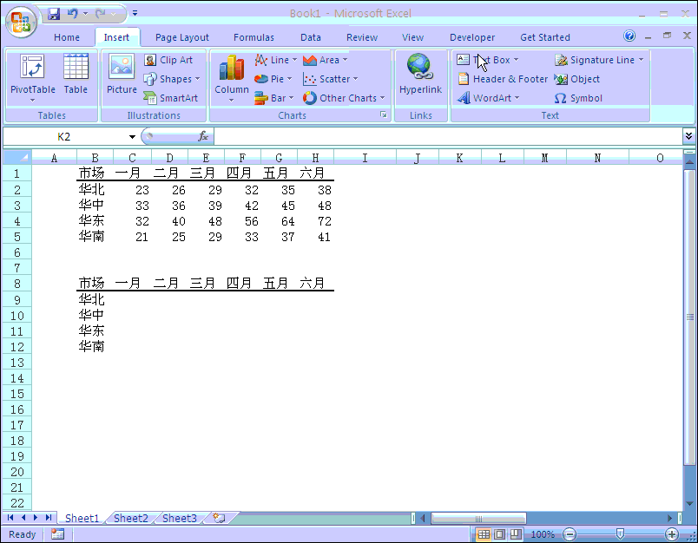Open the Home ribbon tab
Screen dimensions: 698x543
click(67, 37)
